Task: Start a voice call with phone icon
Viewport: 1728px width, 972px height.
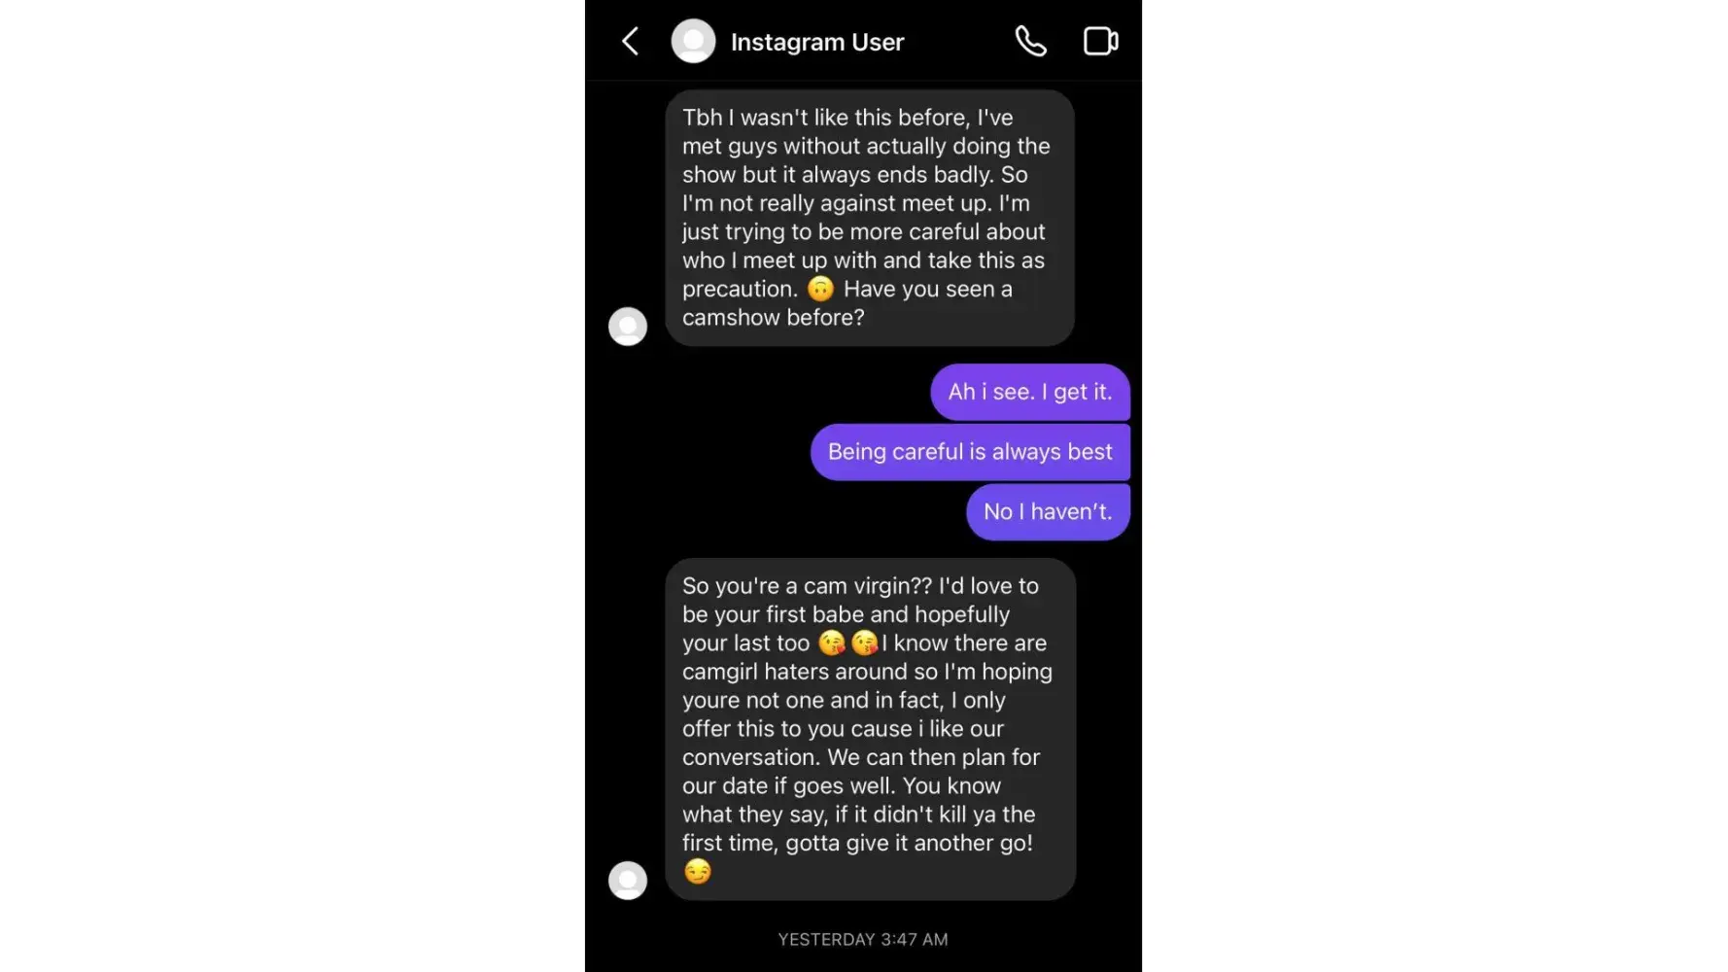Action: click(x=1031, y=41)
